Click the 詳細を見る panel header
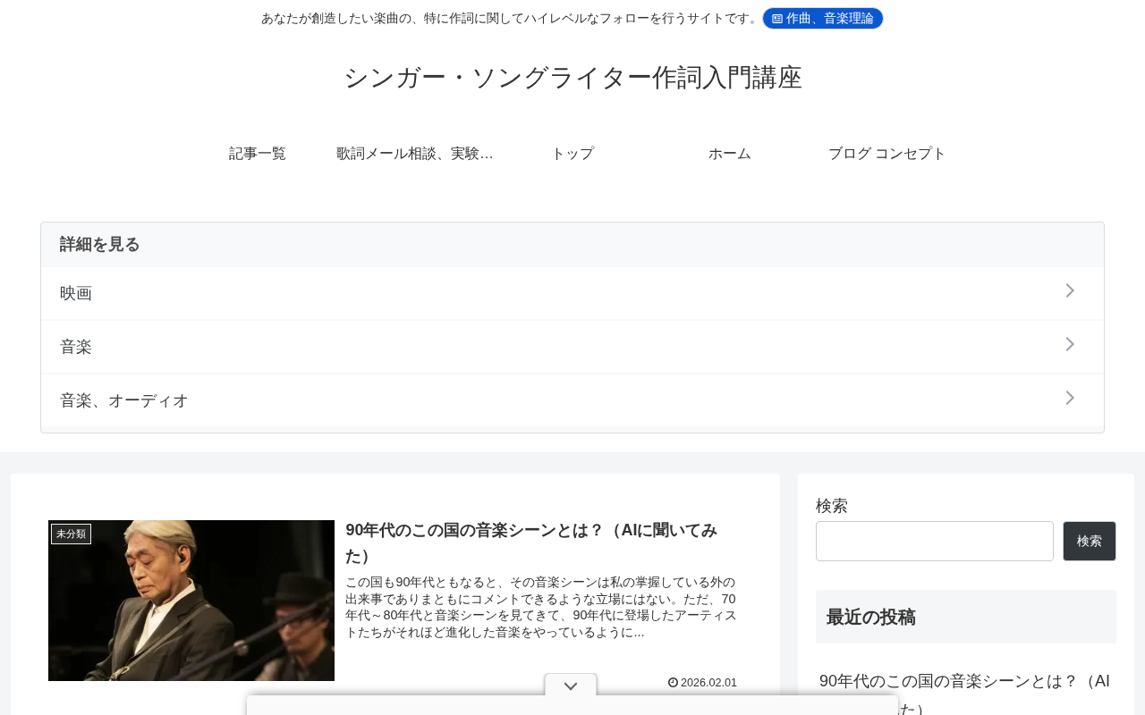1145x715 pixels. pos(572,245)
